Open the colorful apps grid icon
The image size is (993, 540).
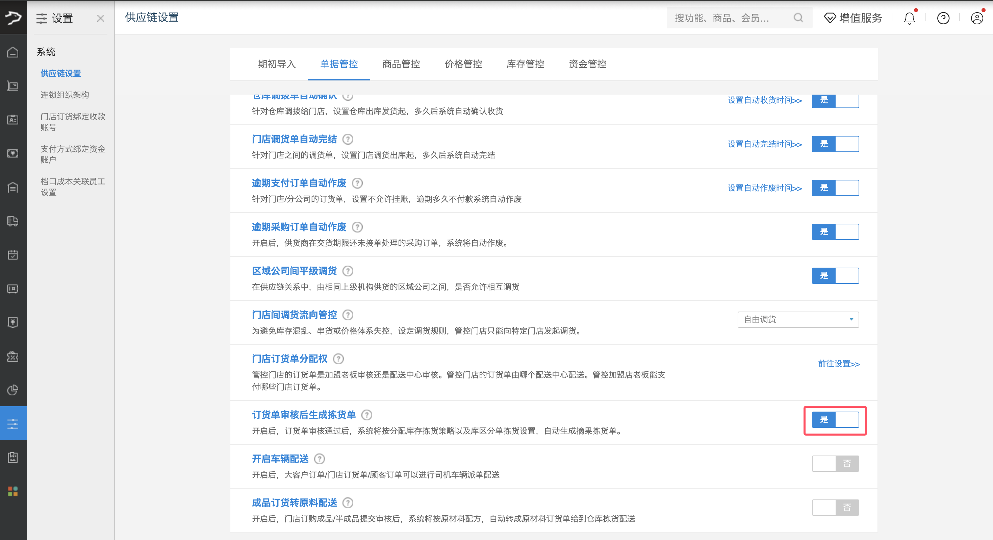tap(13, 491)
